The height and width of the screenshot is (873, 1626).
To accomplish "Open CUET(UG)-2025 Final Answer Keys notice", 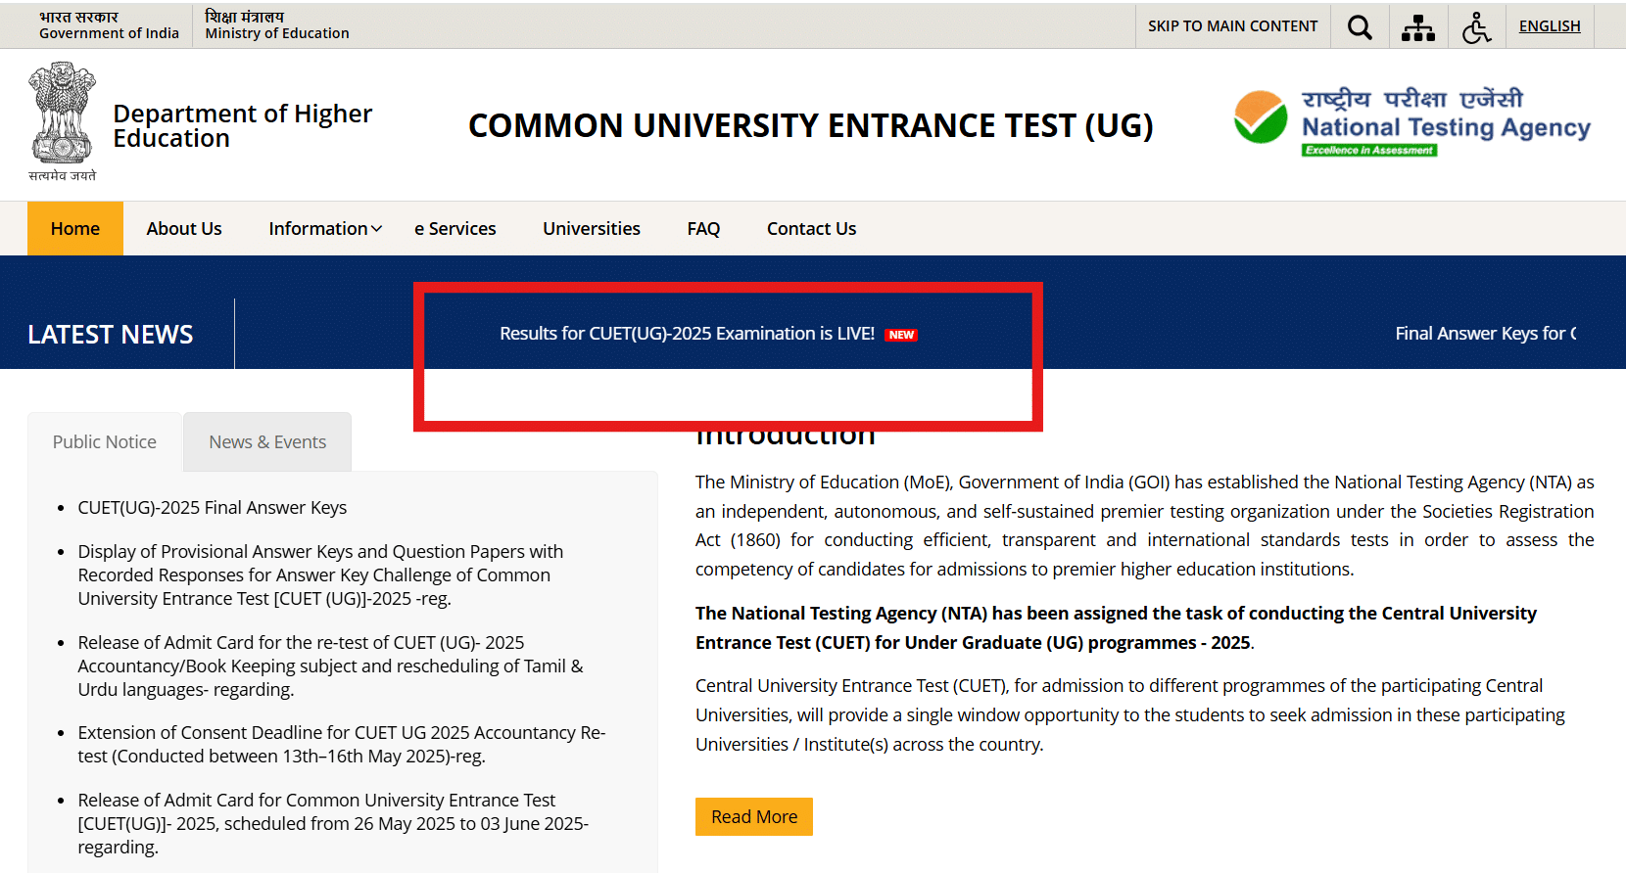I will pos(213,508).
